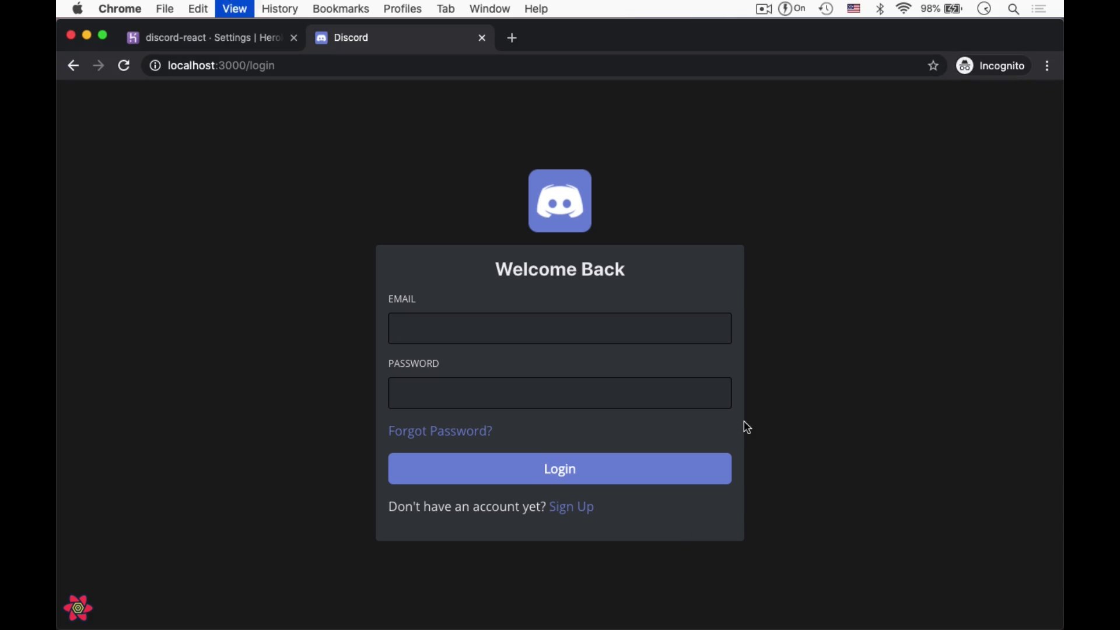Click the reload page icon
Image resolution: width=1120 pixels, height=630 pixels.
coord(124,66)
